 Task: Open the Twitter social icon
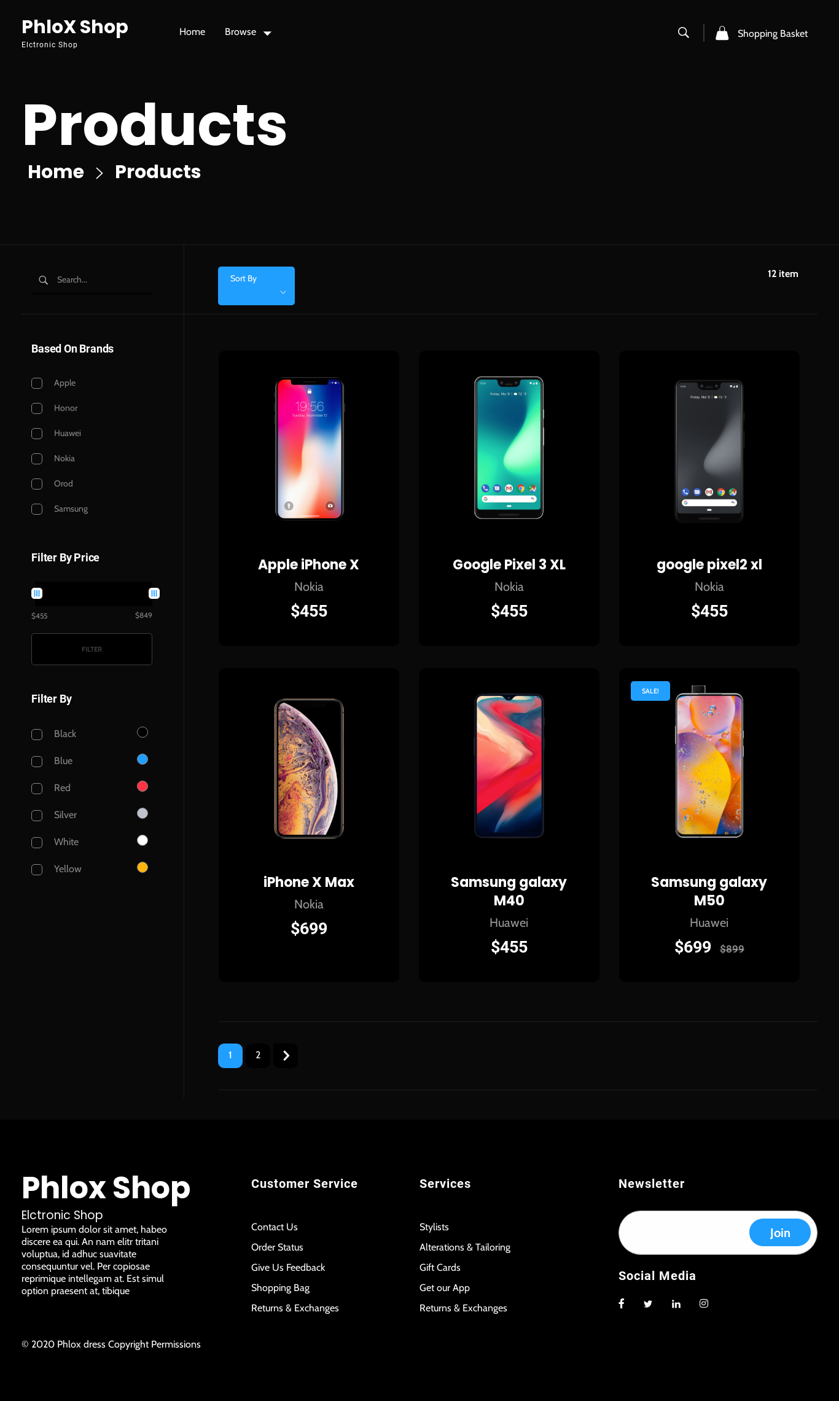point(648,1304)
